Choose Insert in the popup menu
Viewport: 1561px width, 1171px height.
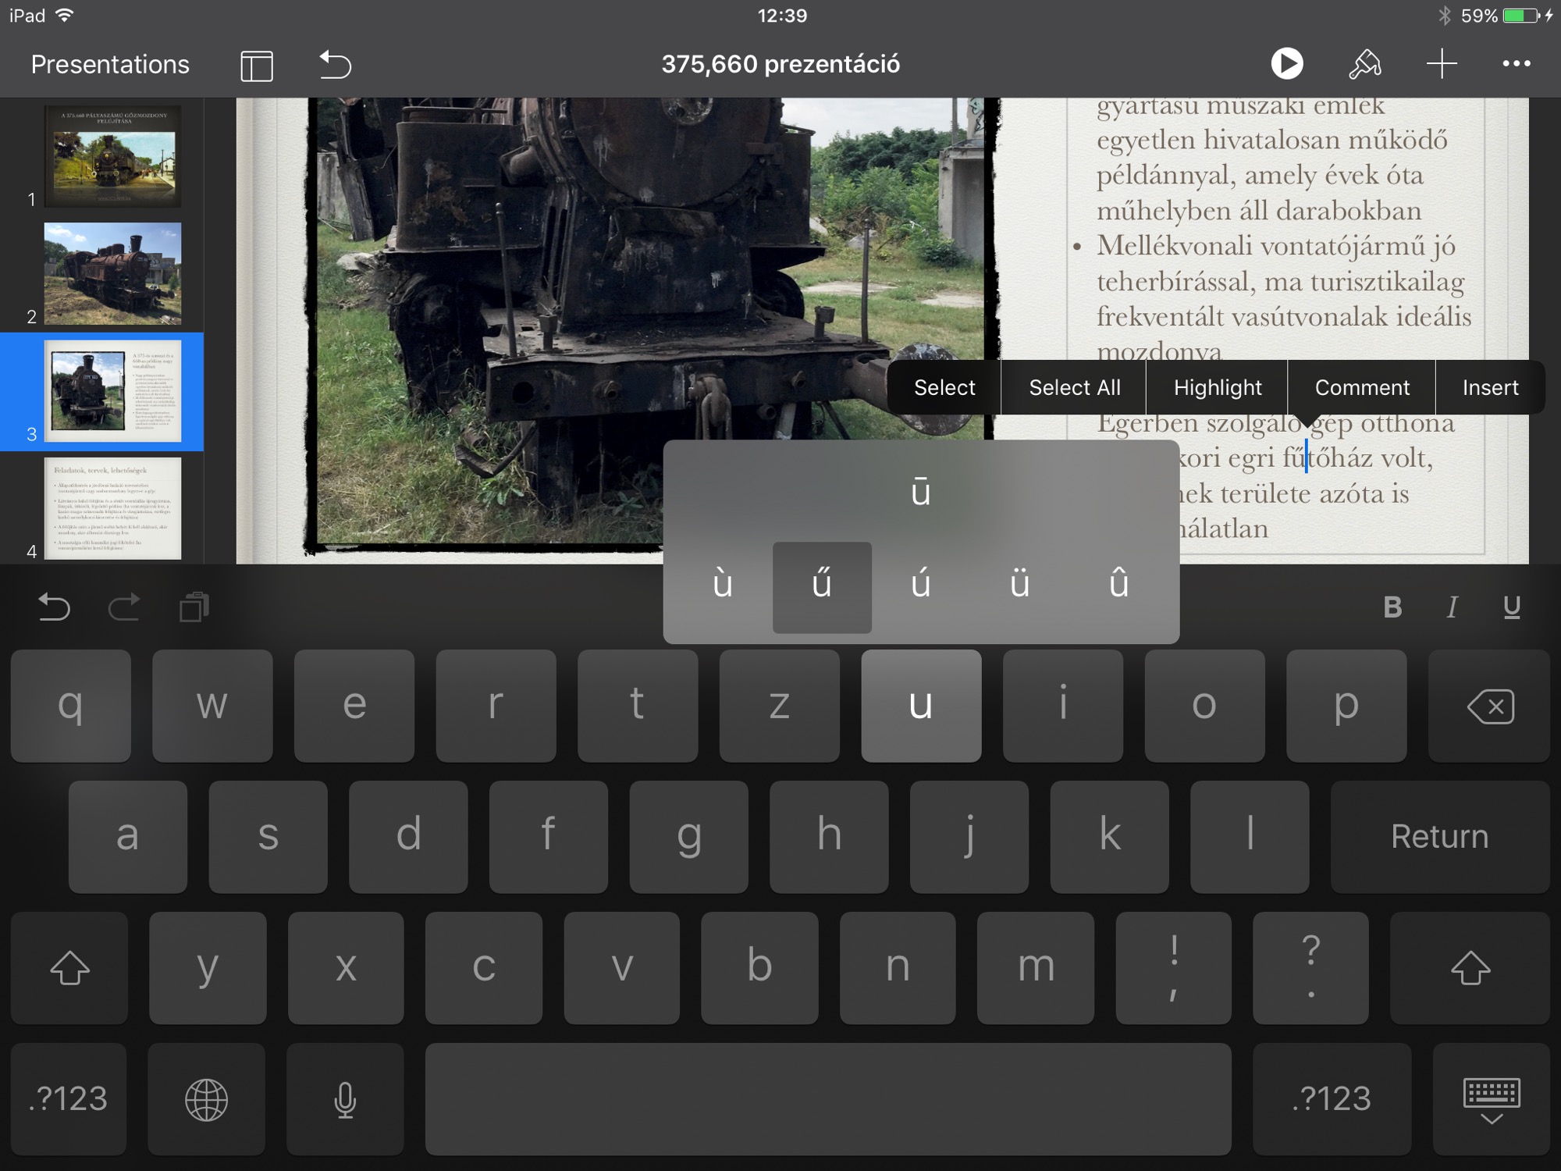(x=1490, y=387)
